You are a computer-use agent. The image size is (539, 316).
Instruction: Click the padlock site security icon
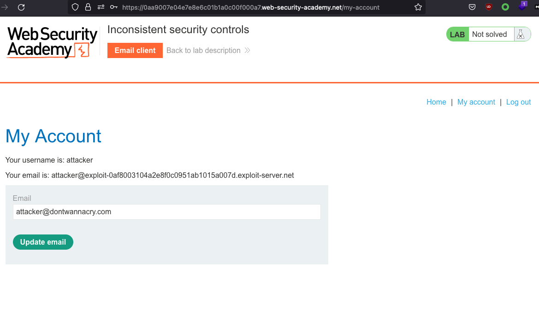[88, 7]
